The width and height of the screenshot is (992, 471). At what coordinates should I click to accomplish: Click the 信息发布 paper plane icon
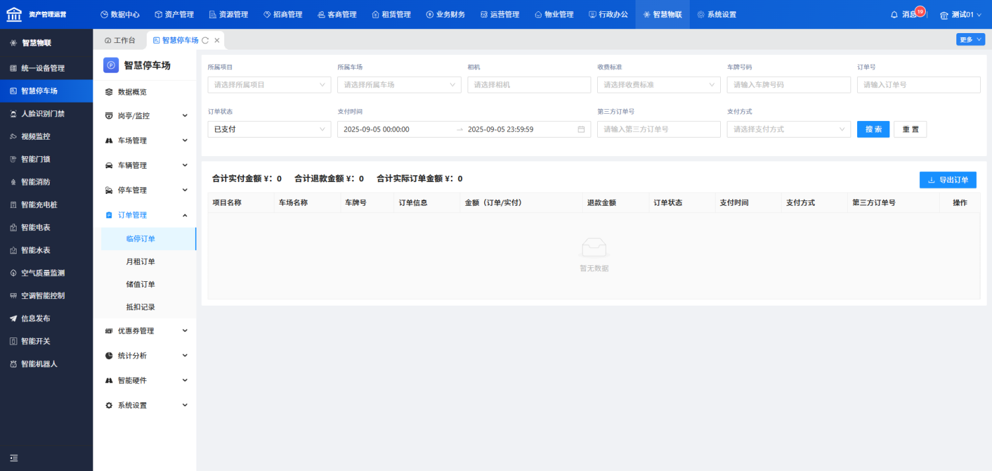click(14, 319)
